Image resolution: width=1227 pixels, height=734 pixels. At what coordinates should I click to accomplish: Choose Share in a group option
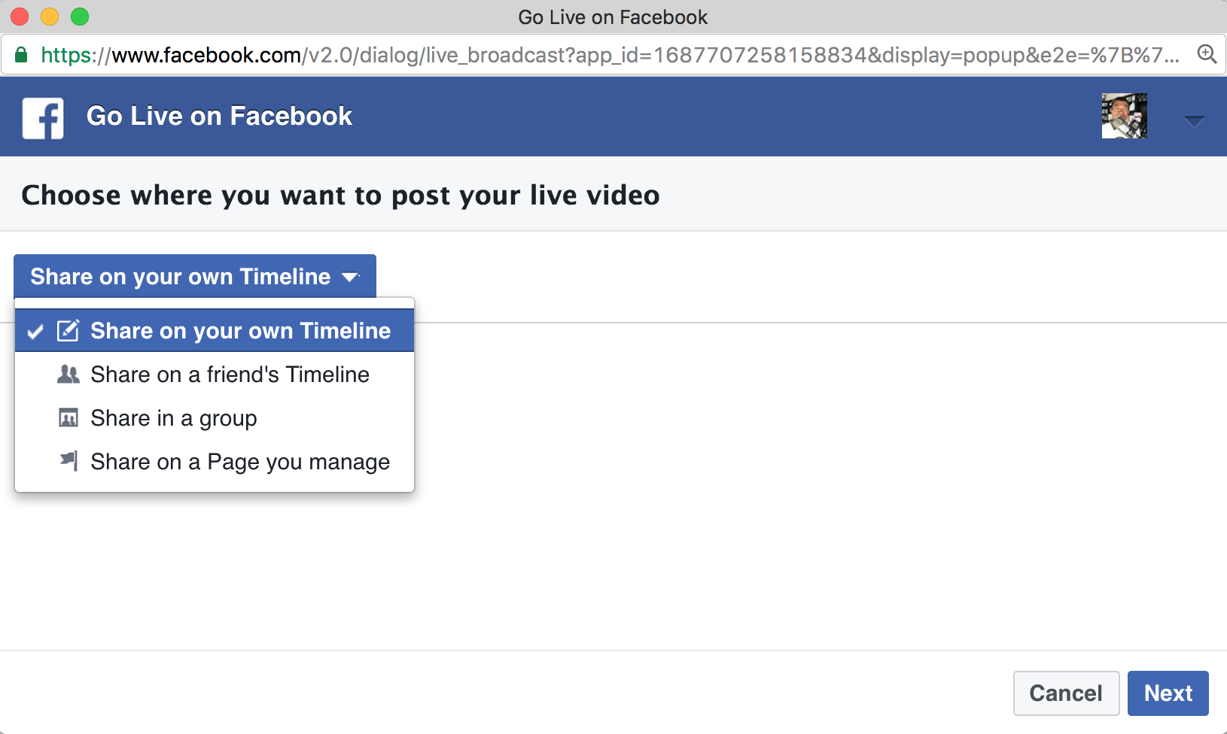[x=174, y=418]
